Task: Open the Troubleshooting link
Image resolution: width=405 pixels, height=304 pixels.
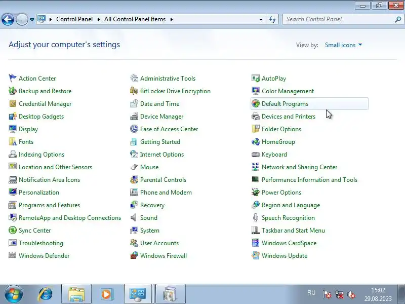Action: click(x=41, y=243)
